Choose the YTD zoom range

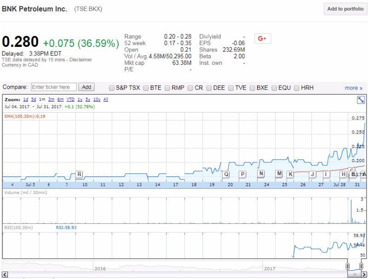pyautogui.click(x=70, y=99)
